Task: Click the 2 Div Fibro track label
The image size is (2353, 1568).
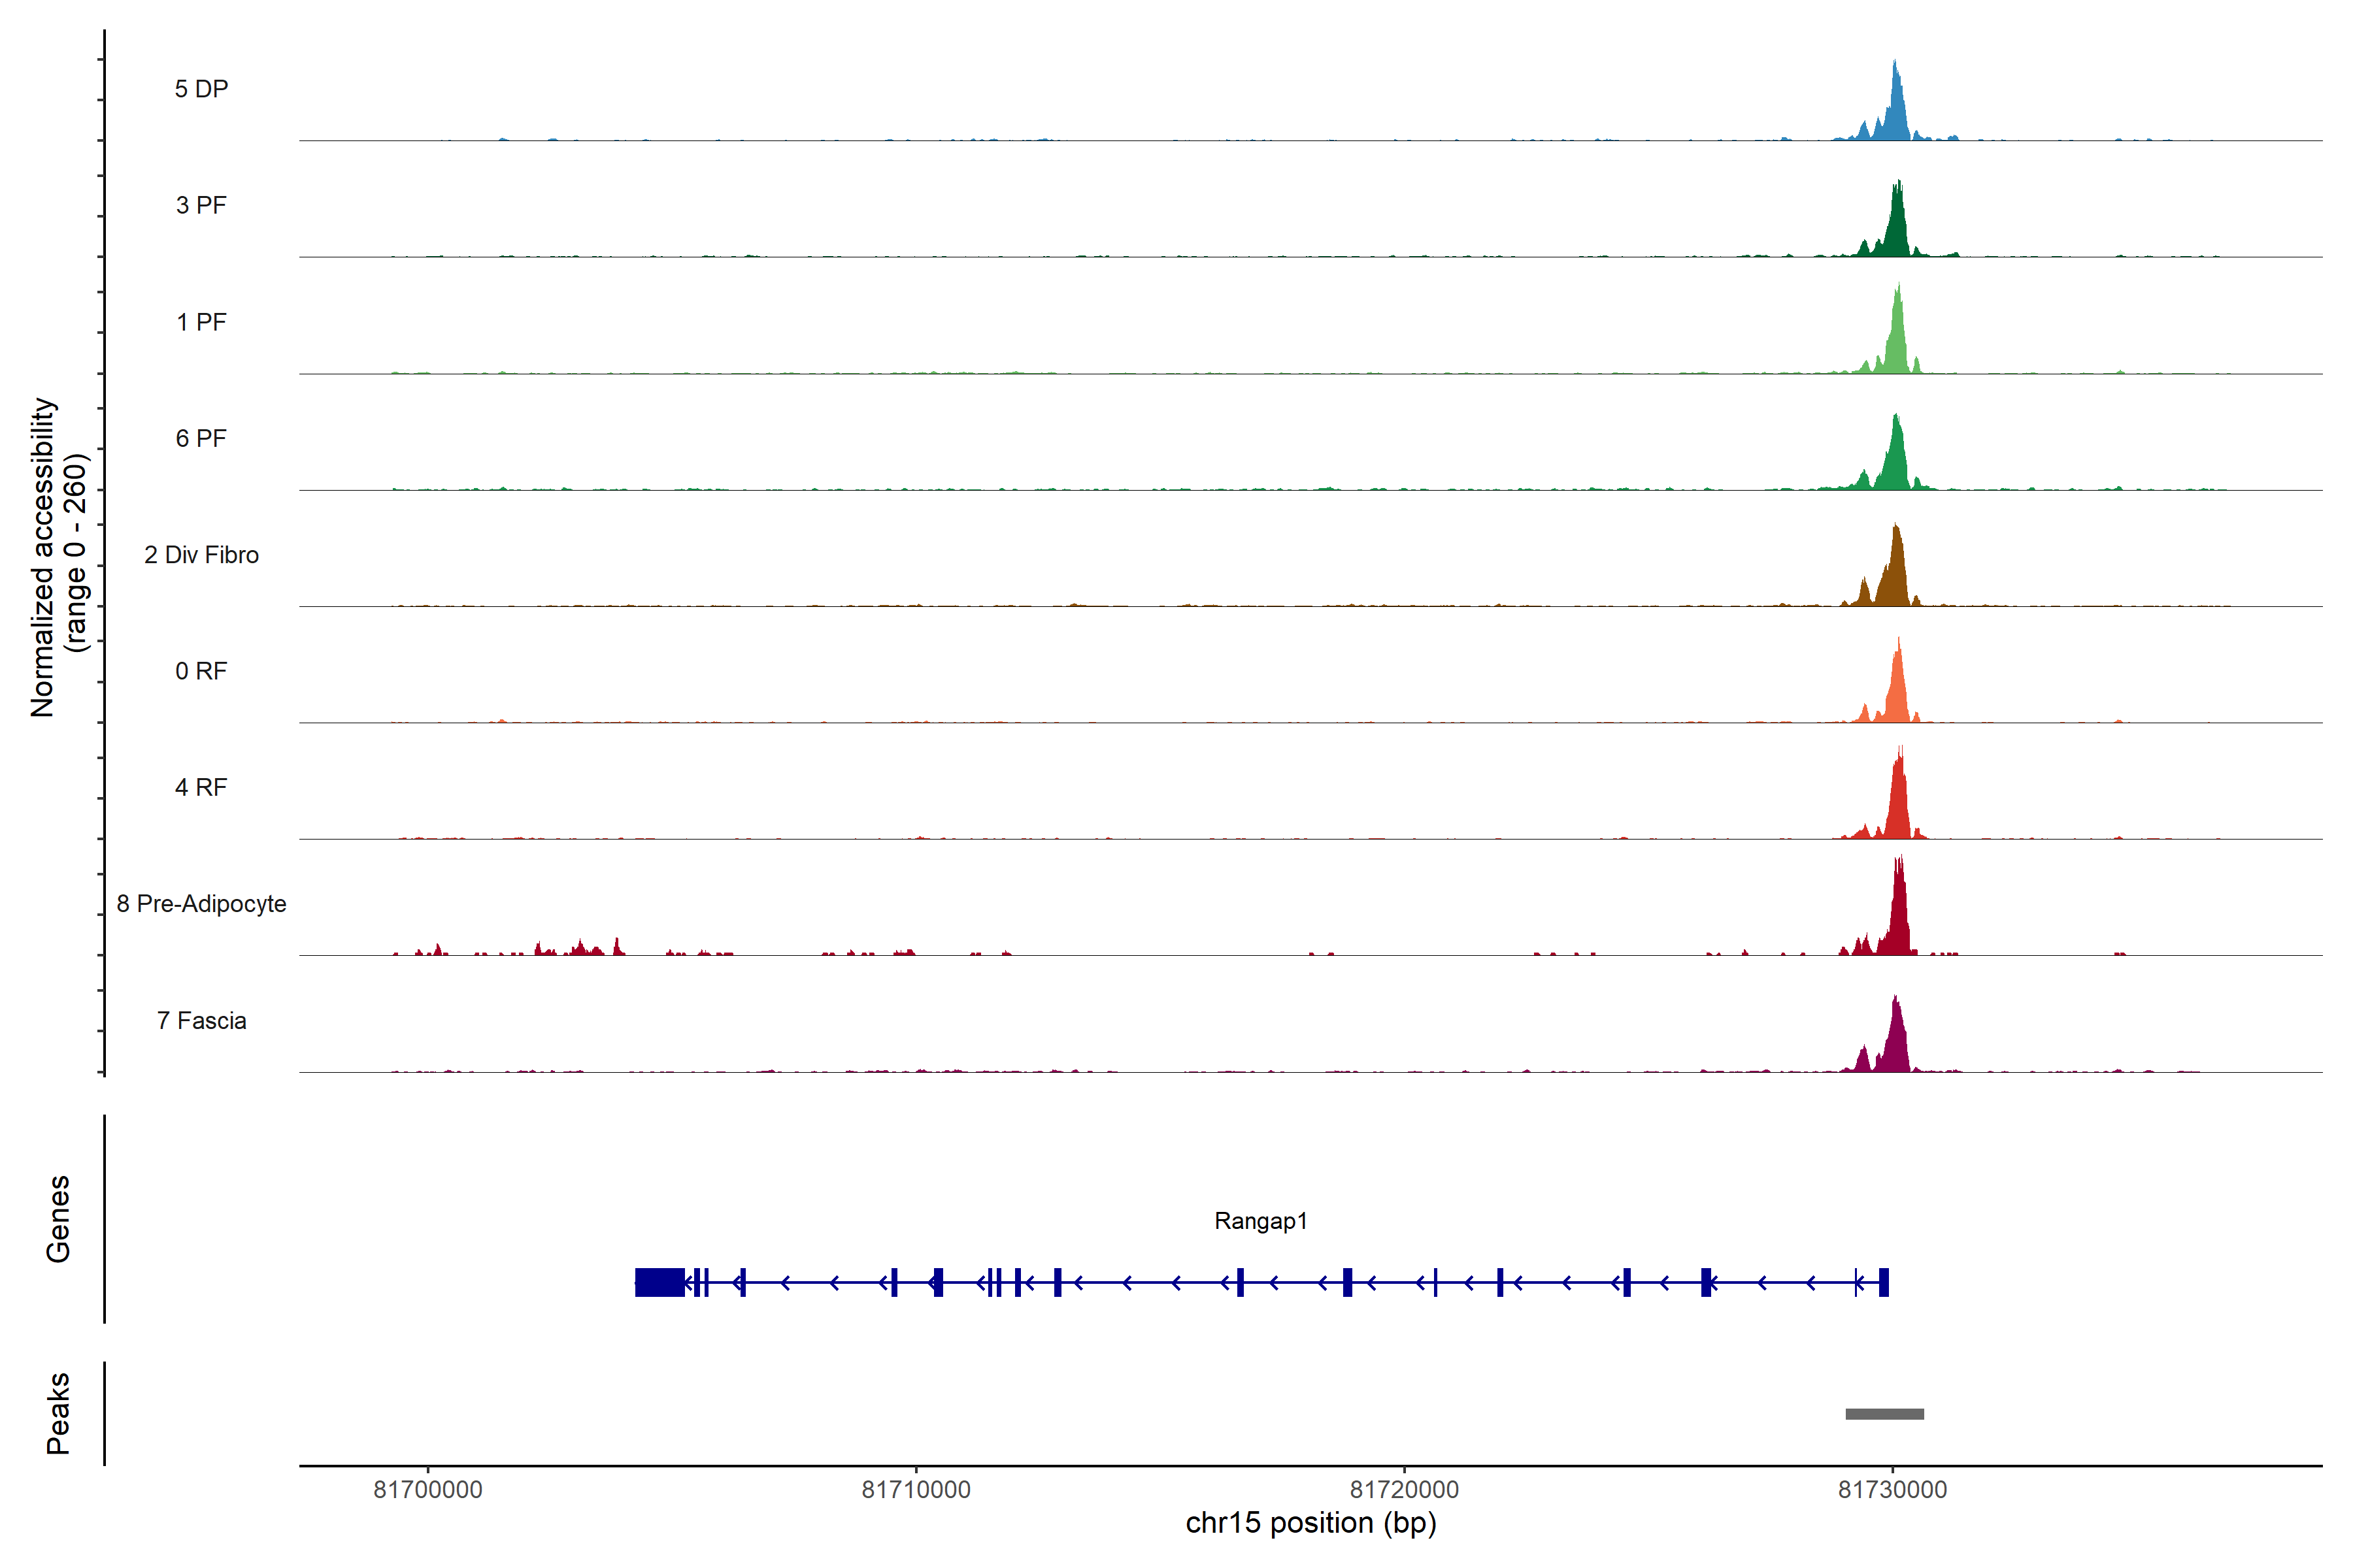Action: [201, 555]
